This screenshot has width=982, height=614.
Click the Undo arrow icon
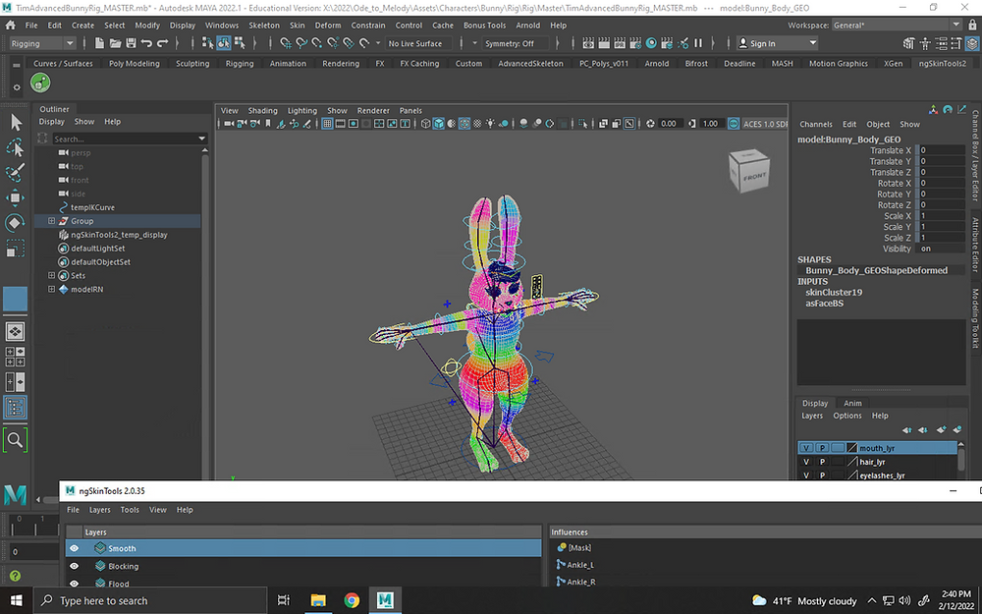click(x=146, y=43)
